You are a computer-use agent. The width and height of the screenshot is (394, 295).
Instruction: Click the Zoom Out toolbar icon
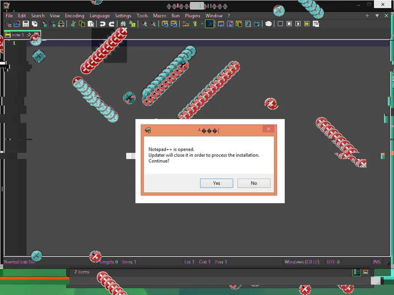click(153, 24)
